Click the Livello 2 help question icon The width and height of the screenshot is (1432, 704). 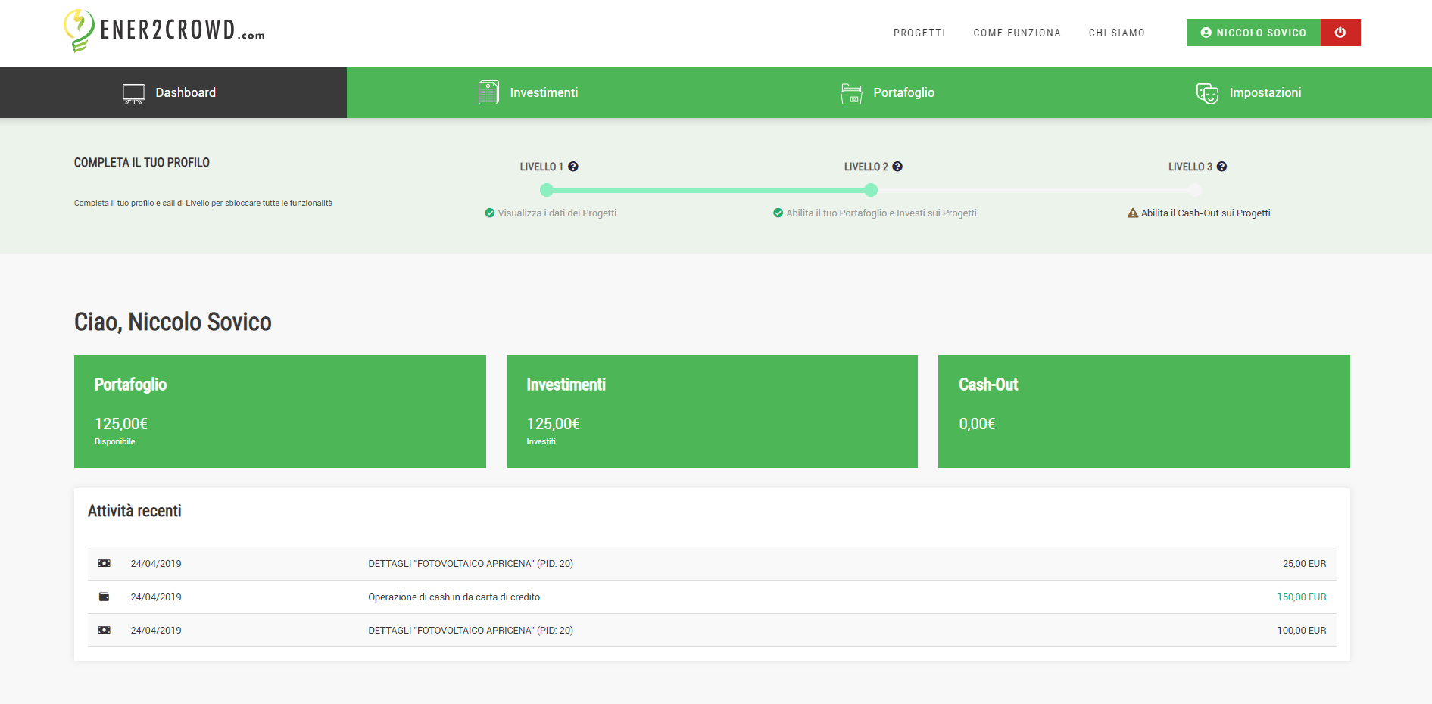897,167
